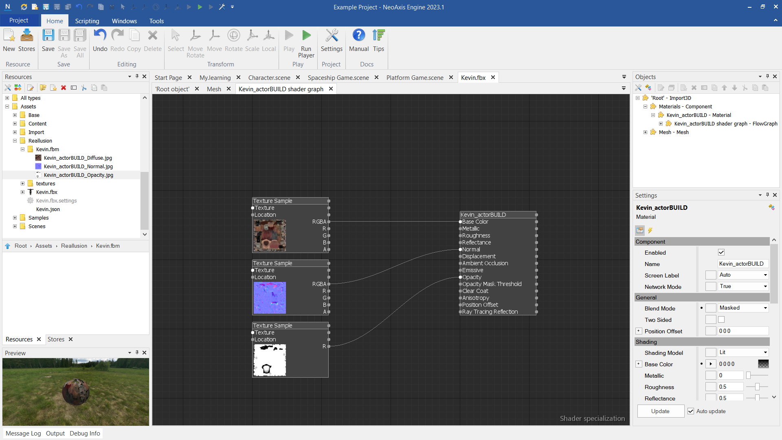Disable the Auto update checkbox
The width and height of the screenshot is (782, 440).
pyautogui.click(x=691, y=411)
